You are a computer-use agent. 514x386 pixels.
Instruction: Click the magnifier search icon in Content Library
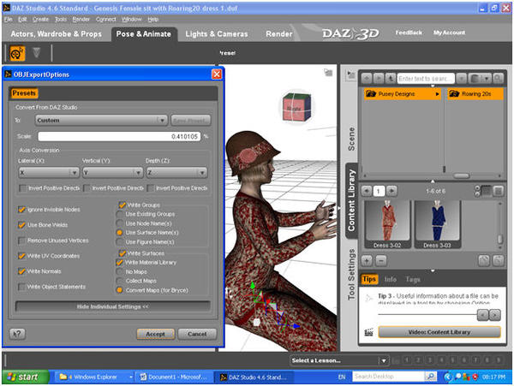[x=498, y=79]
